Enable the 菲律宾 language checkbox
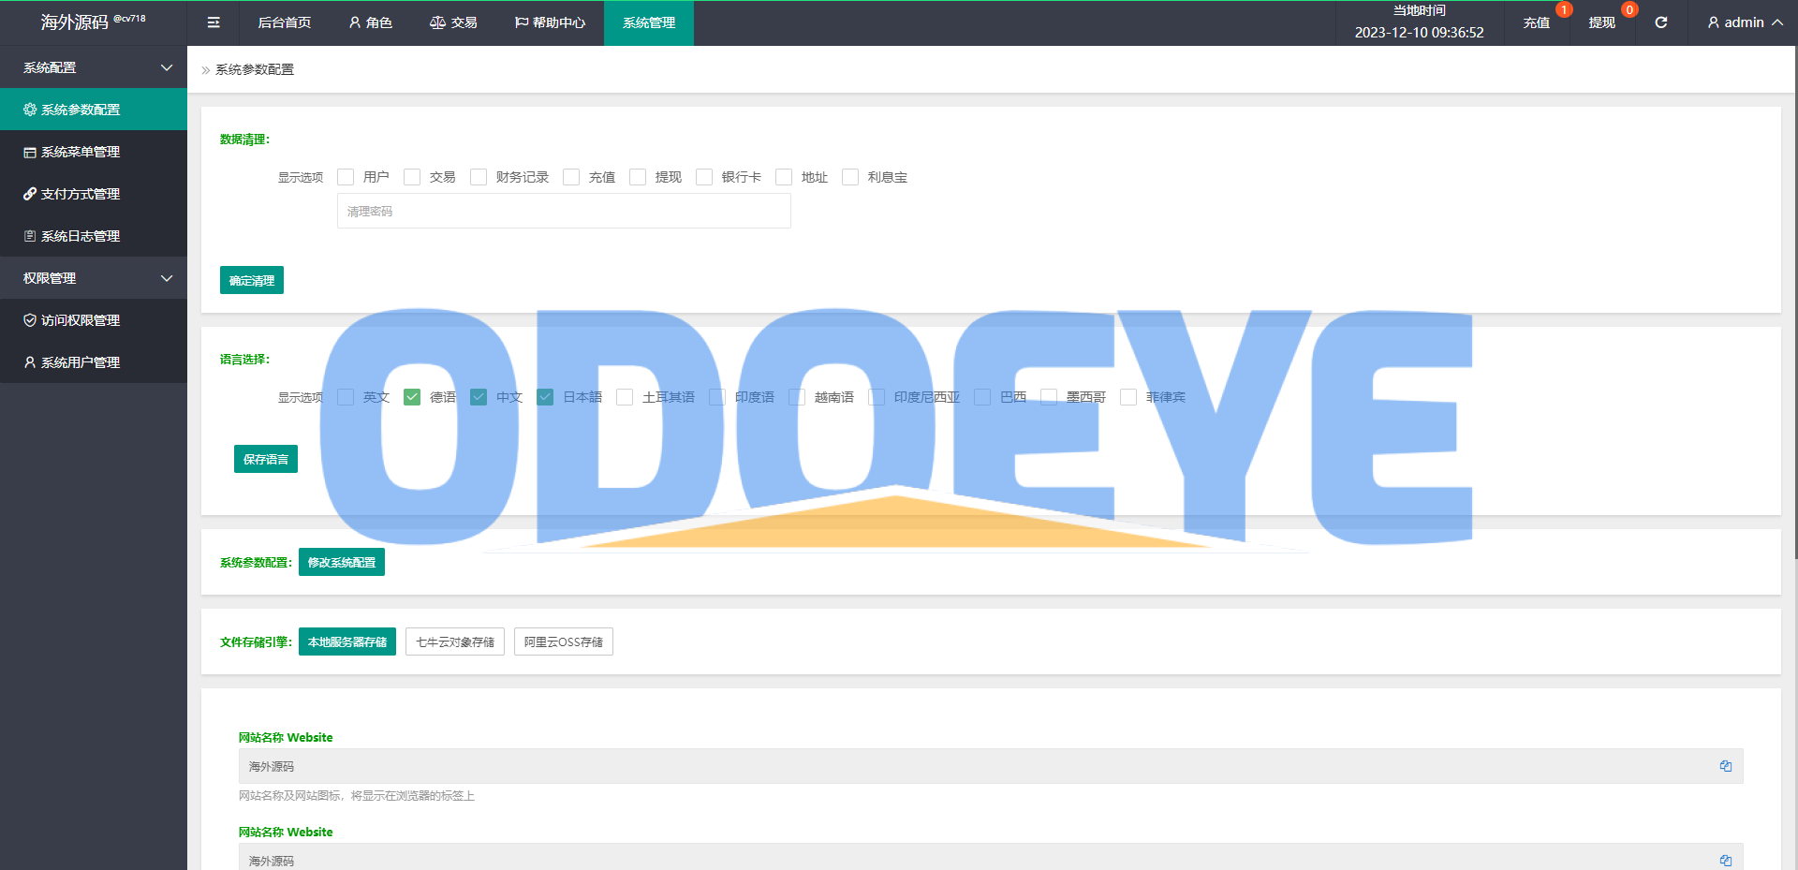Viewport: 1798px width, 870px height. (1128, 397)
